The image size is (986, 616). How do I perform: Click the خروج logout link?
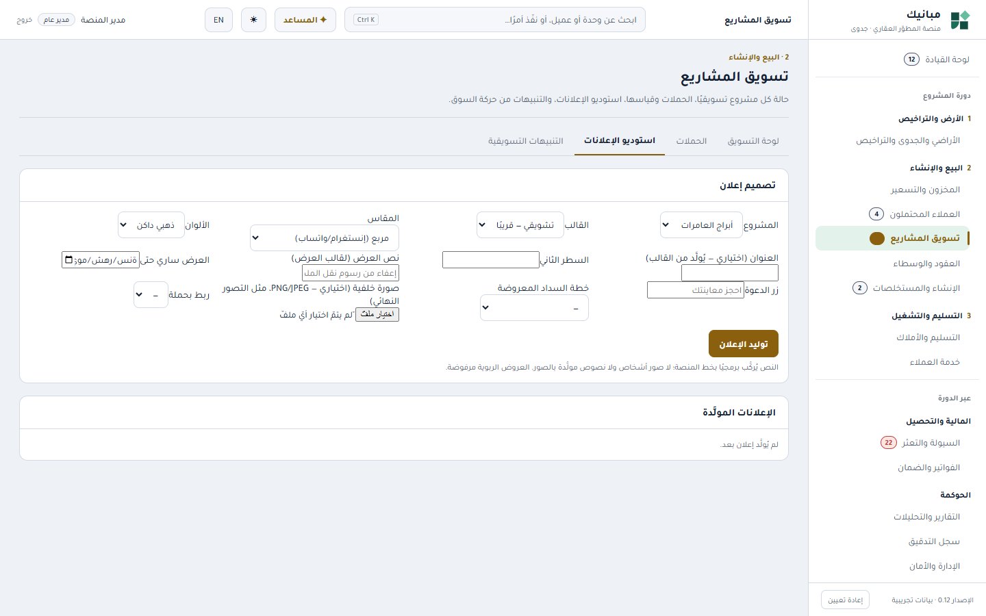25,20
